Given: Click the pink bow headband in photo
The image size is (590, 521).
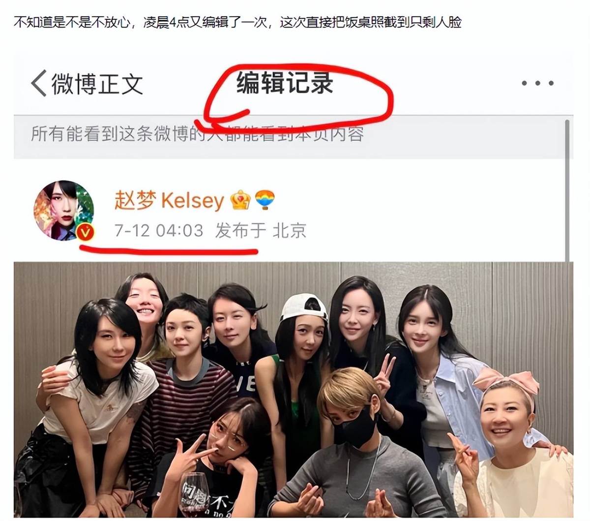Looking at the screenshot, I should point(506,381).
